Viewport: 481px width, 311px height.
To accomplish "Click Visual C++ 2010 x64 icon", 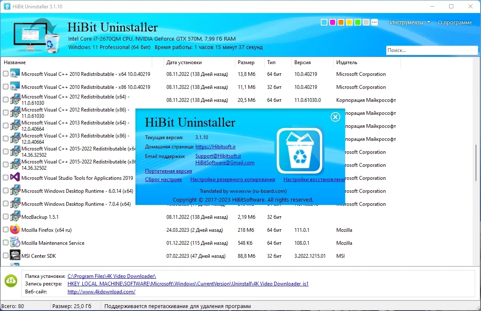I will click(15, 74).
